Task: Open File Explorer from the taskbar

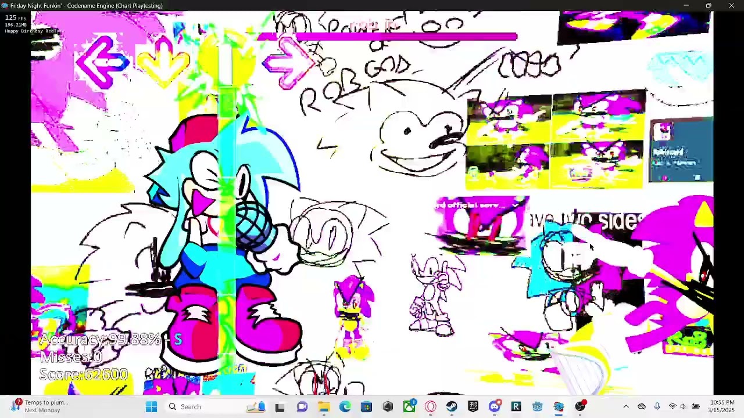Action: (323, 406)
